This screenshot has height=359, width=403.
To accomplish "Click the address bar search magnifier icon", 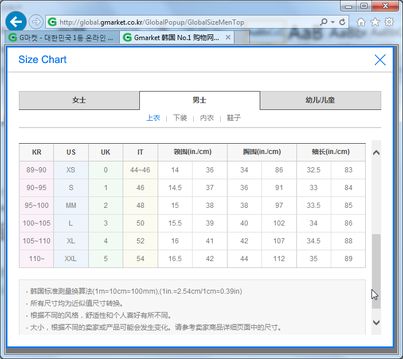I will tap(324, 22).
